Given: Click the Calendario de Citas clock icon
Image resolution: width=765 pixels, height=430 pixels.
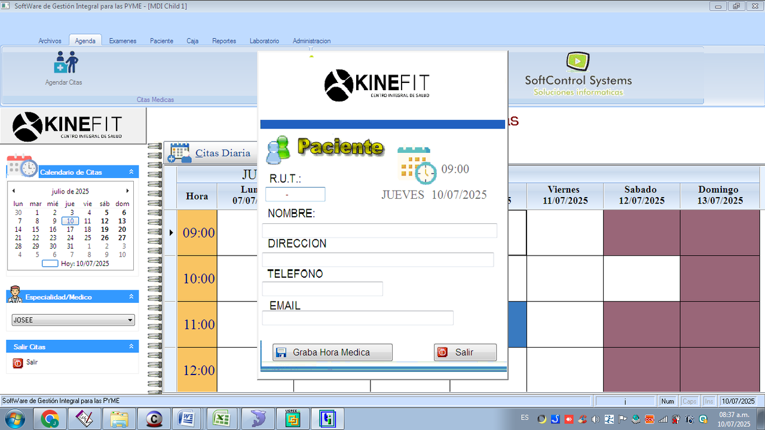Looking at the screenshot, I should [x=22, y=166].
